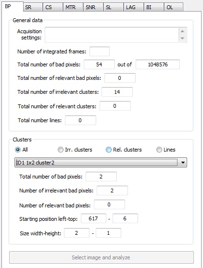This screenshot has width=203, height=268.
Task: Select the All clusters radio button
Action: click(18, 150)
